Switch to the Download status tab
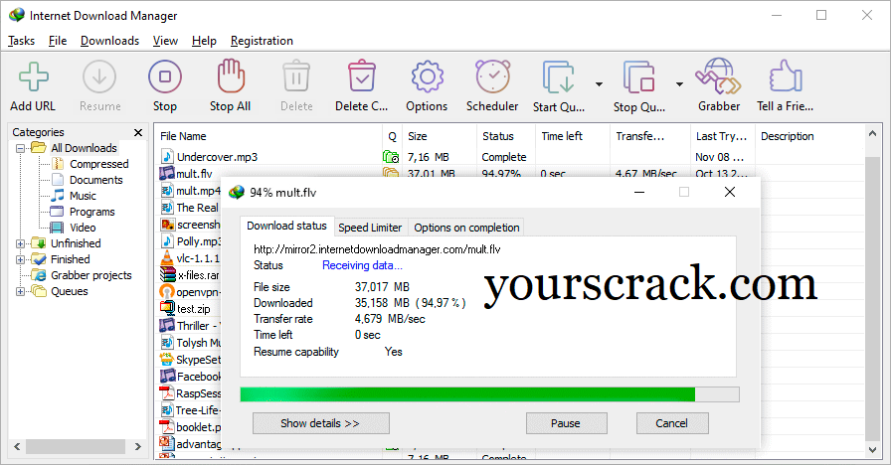The image size is (891, 465). point(287,226)
